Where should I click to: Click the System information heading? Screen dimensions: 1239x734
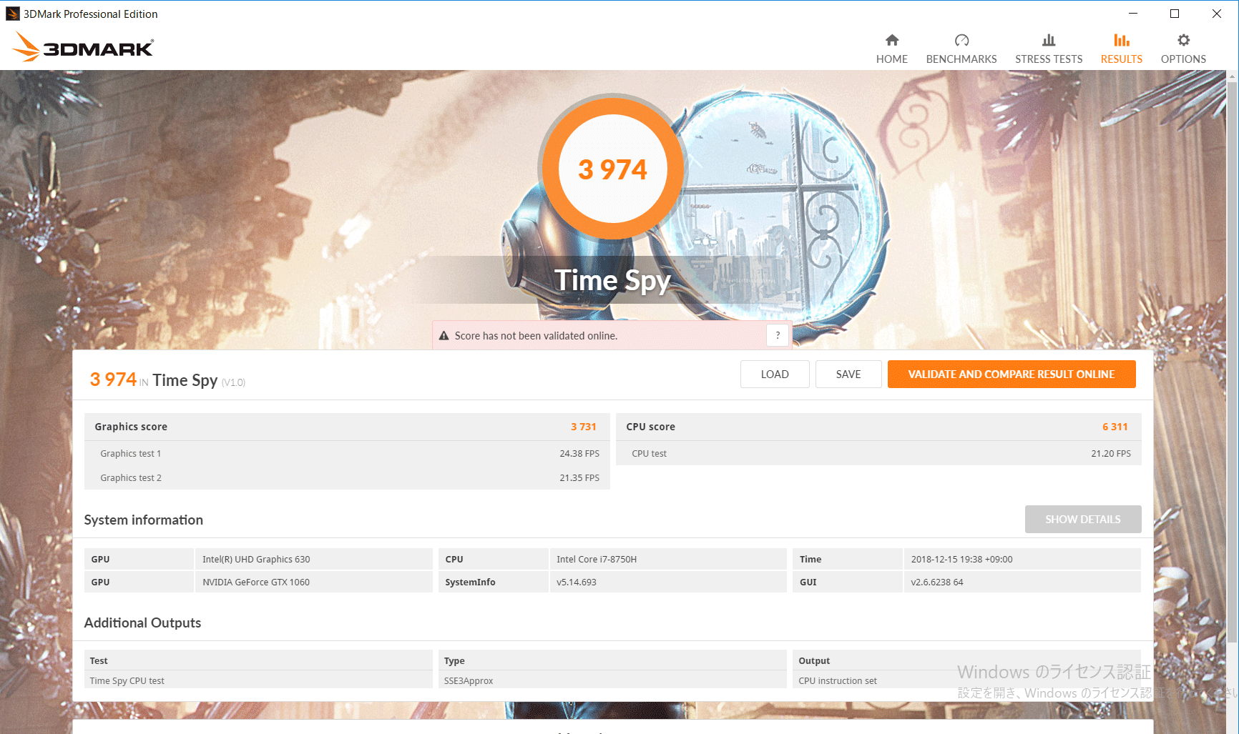click(144, 520)
